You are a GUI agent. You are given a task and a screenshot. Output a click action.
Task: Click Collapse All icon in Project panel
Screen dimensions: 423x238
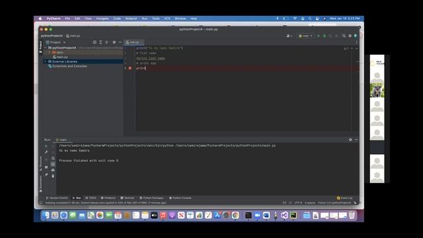(x=106, y=42)
